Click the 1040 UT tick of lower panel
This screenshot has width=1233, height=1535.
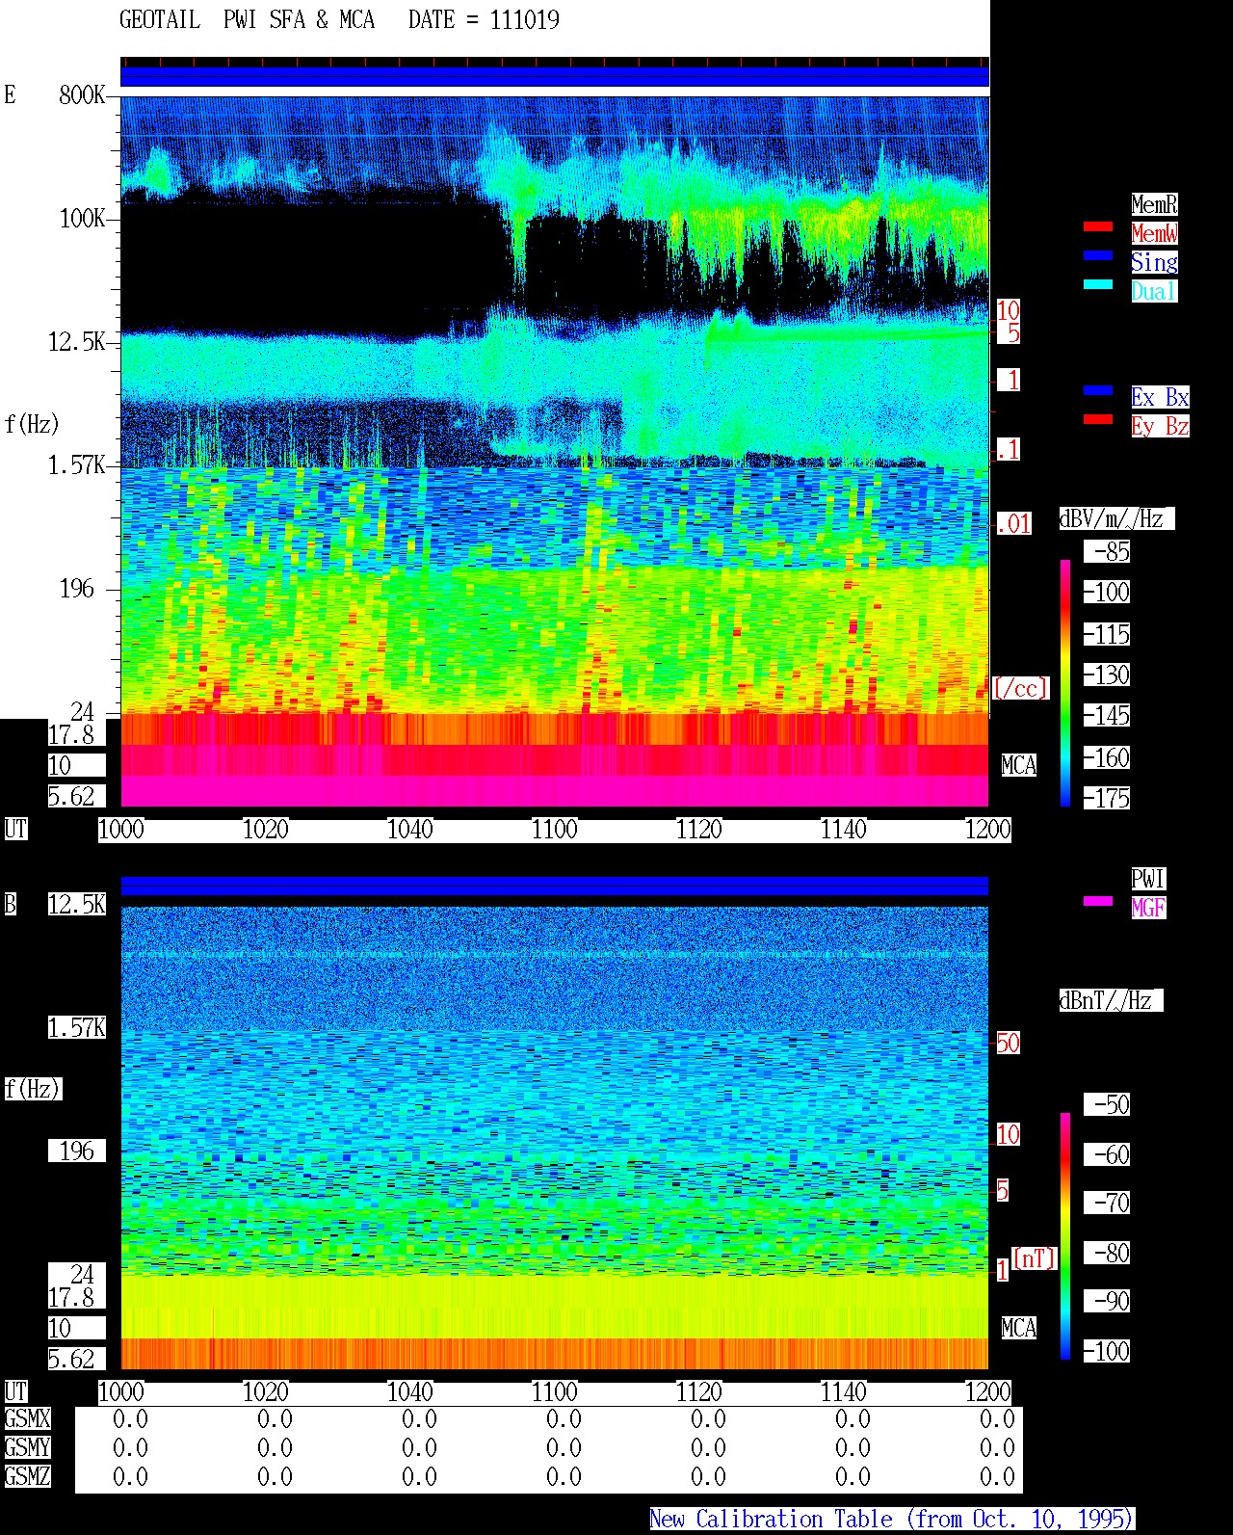pos(410,1392)
